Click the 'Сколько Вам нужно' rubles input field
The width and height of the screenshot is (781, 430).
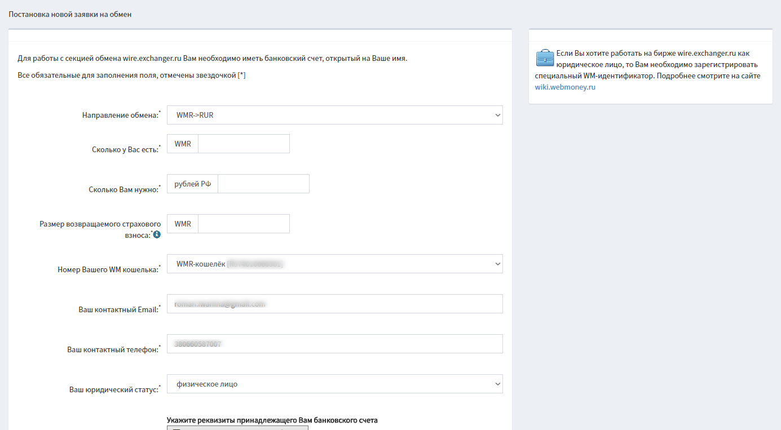click(x=263, y=184)
